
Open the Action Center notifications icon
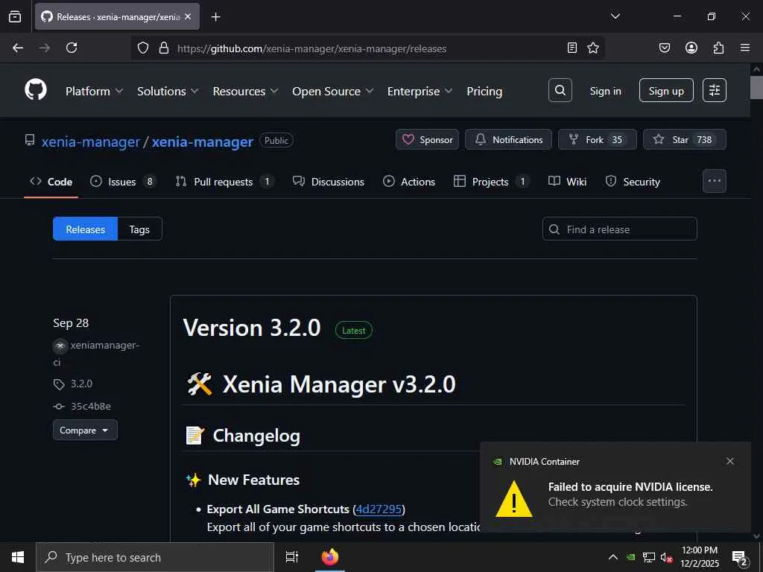coord(740,558)
